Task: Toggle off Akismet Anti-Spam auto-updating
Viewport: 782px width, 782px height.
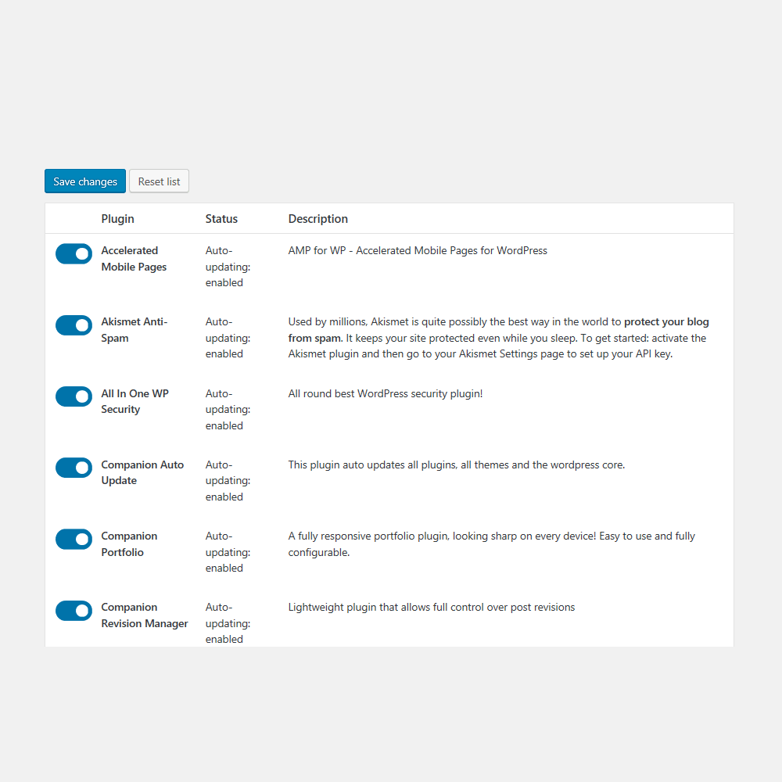Action: [74, 325]
